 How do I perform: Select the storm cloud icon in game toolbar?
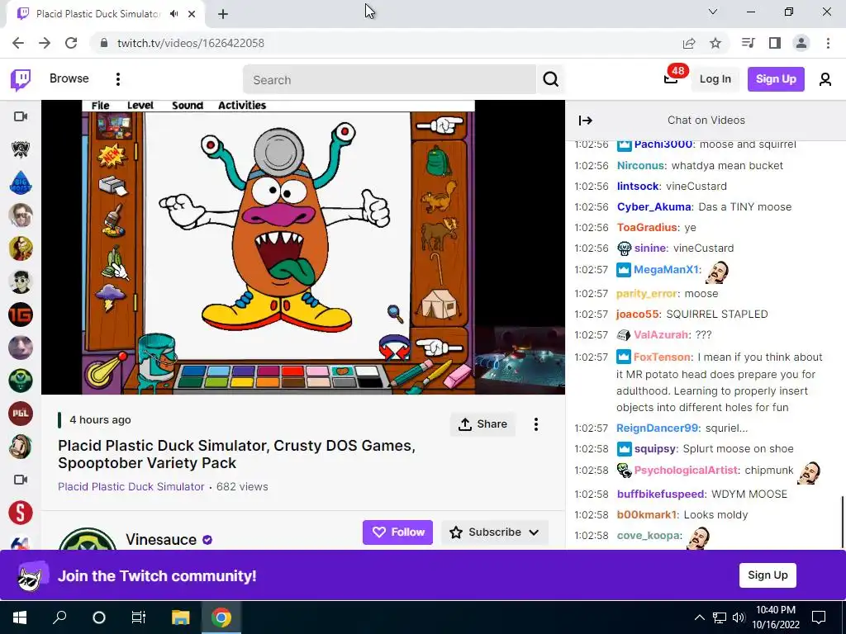point(110,296)
